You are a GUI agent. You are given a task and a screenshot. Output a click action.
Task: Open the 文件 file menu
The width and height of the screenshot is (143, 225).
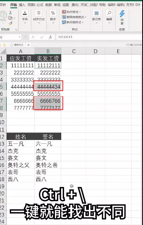point(3,5)
